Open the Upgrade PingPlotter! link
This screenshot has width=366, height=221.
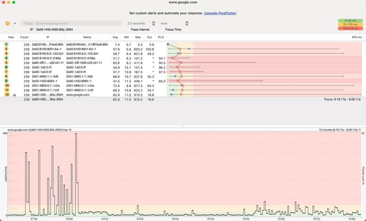[x=220, y=13]
